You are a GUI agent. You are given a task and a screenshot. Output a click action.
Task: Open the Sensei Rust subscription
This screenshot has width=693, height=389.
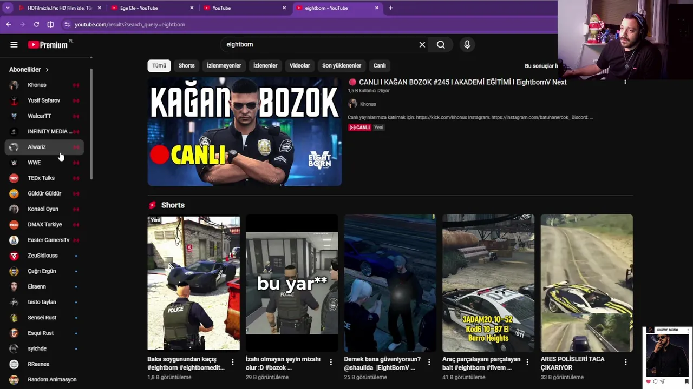click(x=45, y=318)
